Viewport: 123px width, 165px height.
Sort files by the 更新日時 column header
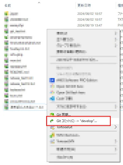click(84, 6)
